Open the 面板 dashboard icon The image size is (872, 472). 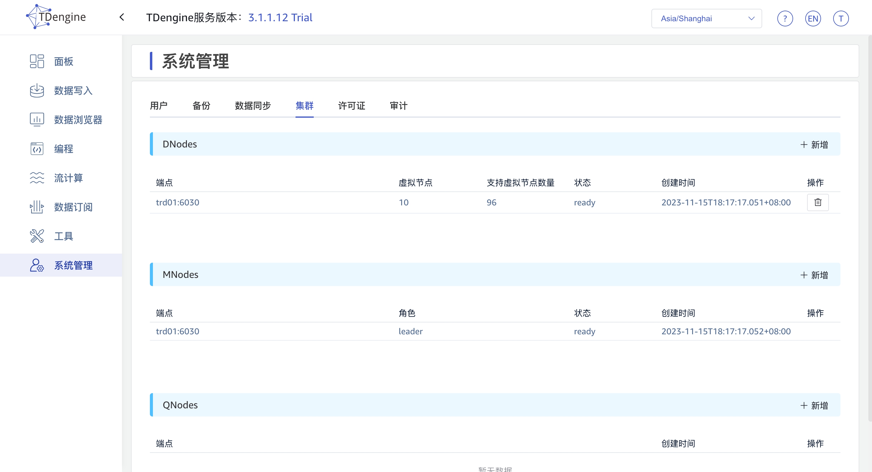click(36, 61)
